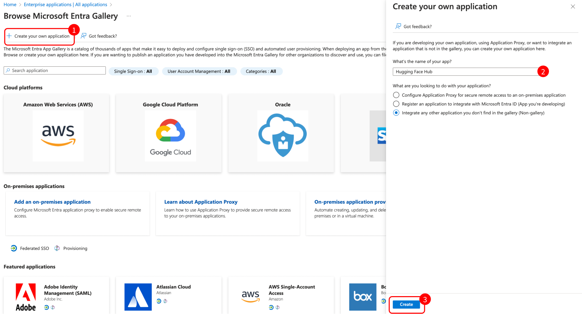582x314 pixels.
Task: Open the User Account Management filter
Action: 199,71
